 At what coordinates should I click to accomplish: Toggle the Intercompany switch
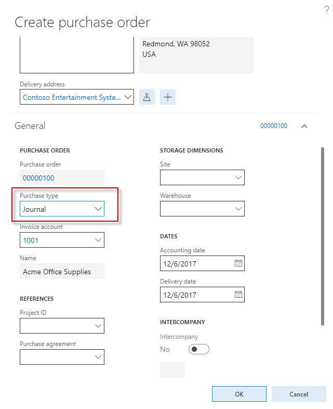click(x=199, y=349)
